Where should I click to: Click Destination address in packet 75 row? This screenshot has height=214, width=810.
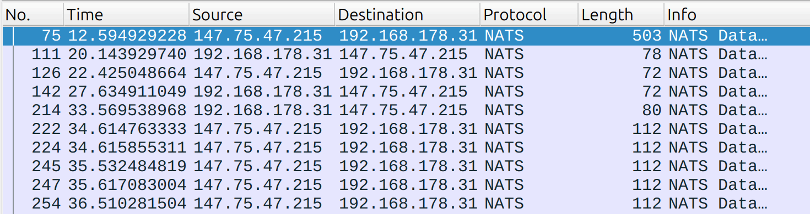(408, 36)
